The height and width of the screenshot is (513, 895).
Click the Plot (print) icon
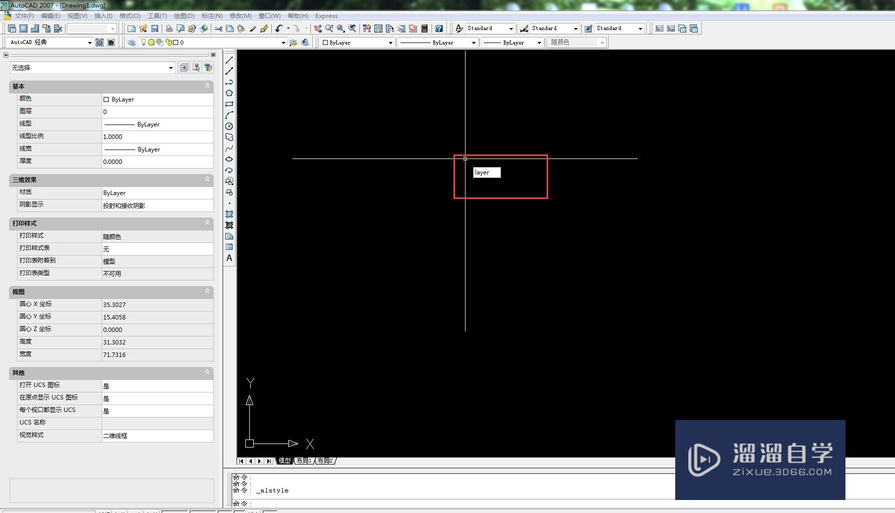coord(169,28)
